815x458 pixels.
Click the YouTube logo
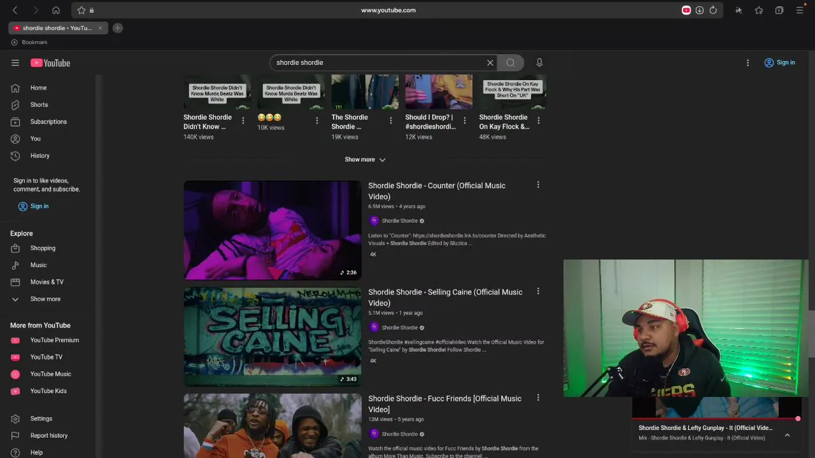[50, 63]
